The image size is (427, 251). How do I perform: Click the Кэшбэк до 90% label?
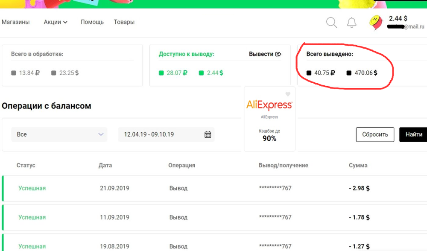click(x=269, y=135)
